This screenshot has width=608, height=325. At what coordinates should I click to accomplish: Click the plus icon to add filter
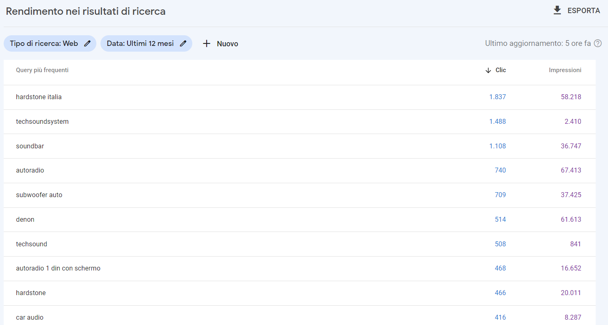pos(207,43)
